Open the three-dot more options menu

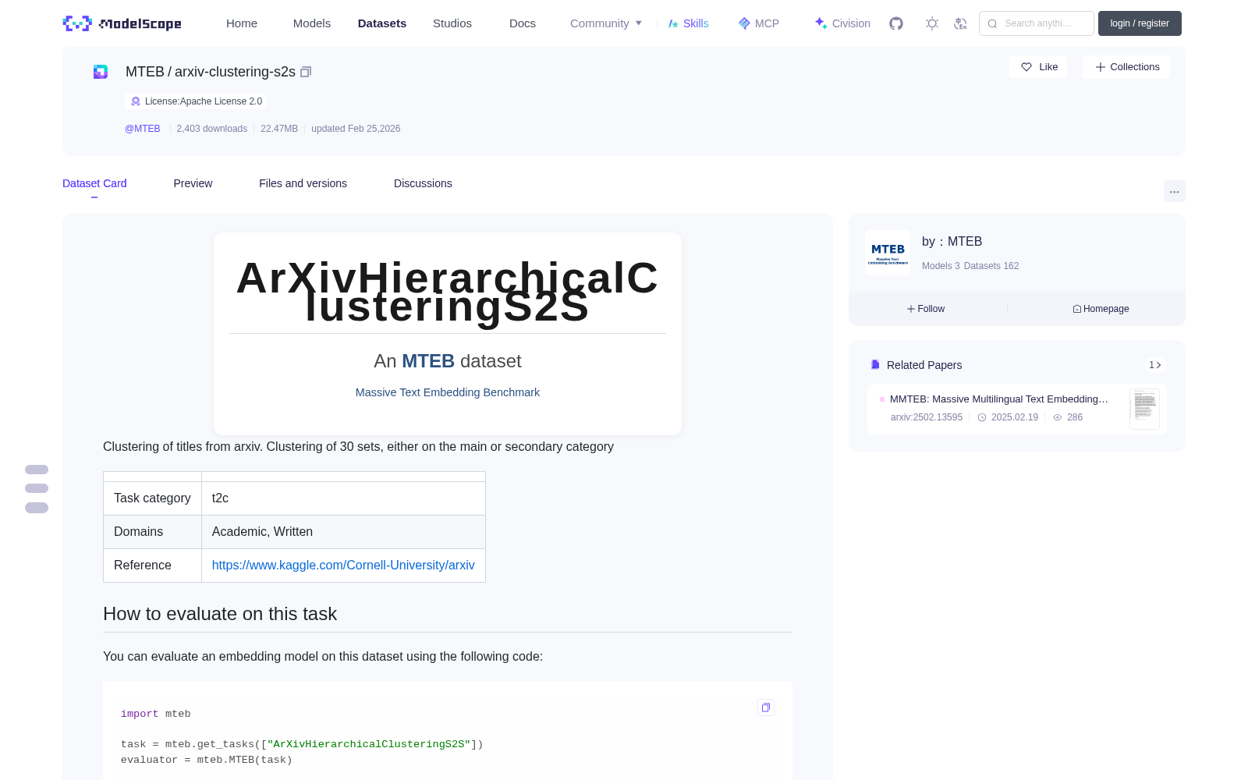pyautogui.click(x=1174, y=191)
